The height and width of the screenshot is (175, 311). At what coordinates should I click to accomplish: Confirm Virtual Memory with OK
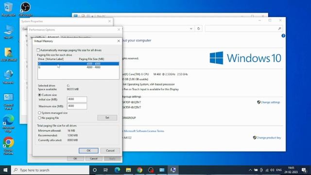click(x=88, y=151)
